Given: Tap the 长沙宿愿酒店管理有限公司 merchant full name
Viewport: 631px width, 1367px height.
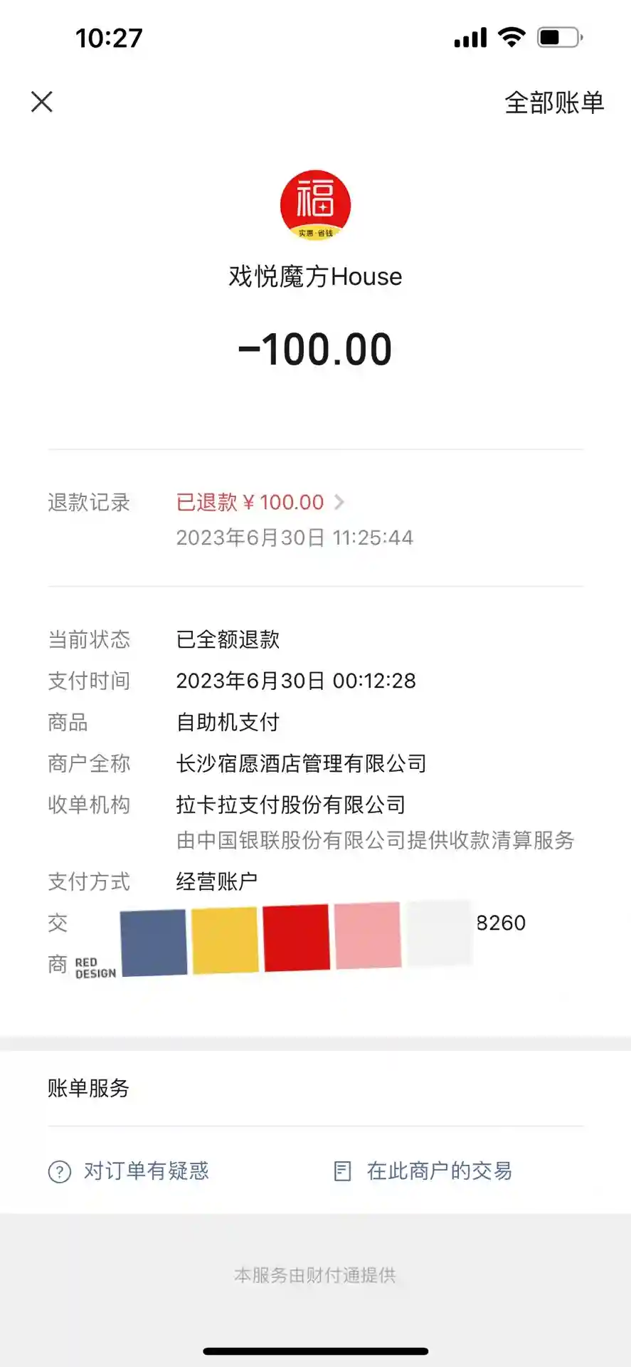Looking at the screenshot, I should (x=301, y=764).
